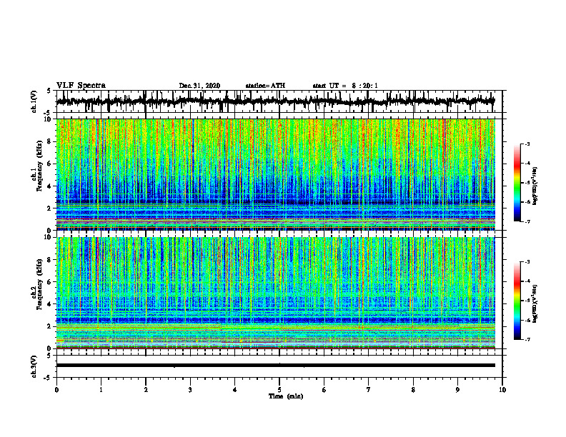Click the "5" tick of the ch.1(V) axis

pos(49,91)
